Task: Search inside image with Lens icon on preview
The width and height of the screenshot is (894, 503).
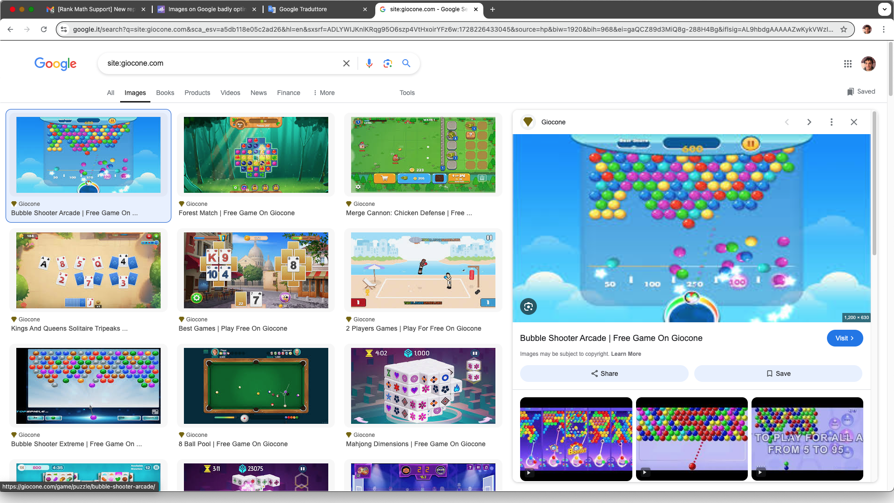Action: point(528,306)
